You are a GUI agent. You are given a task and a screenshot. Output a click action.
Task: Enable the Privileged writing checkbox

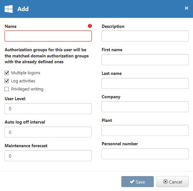coord(6,89)
